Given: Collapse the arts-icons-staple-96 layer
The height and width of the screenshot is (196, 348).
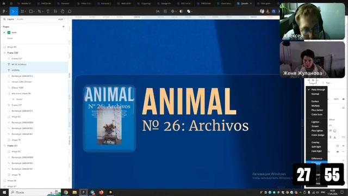Looking at the screenshot, I should point(9,94).
